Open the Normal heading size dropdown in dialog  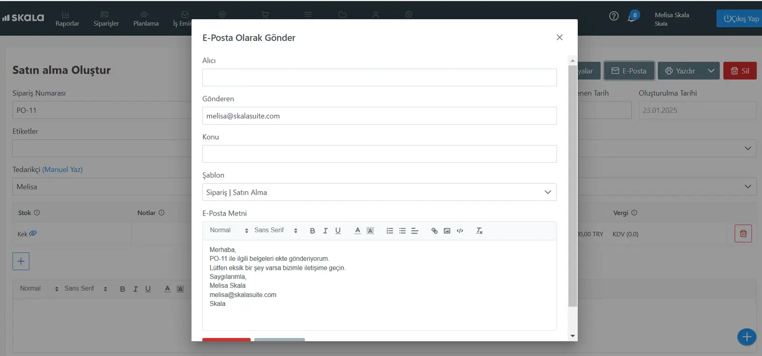point(229,230)
